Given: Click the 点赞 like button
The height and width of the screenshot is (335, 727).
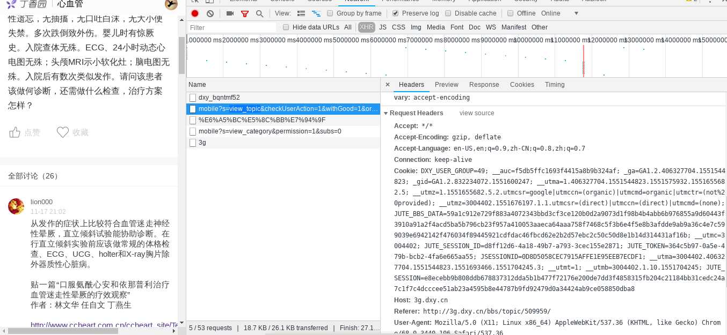Looking at the screenshot, I should click(x=25, y=132).
